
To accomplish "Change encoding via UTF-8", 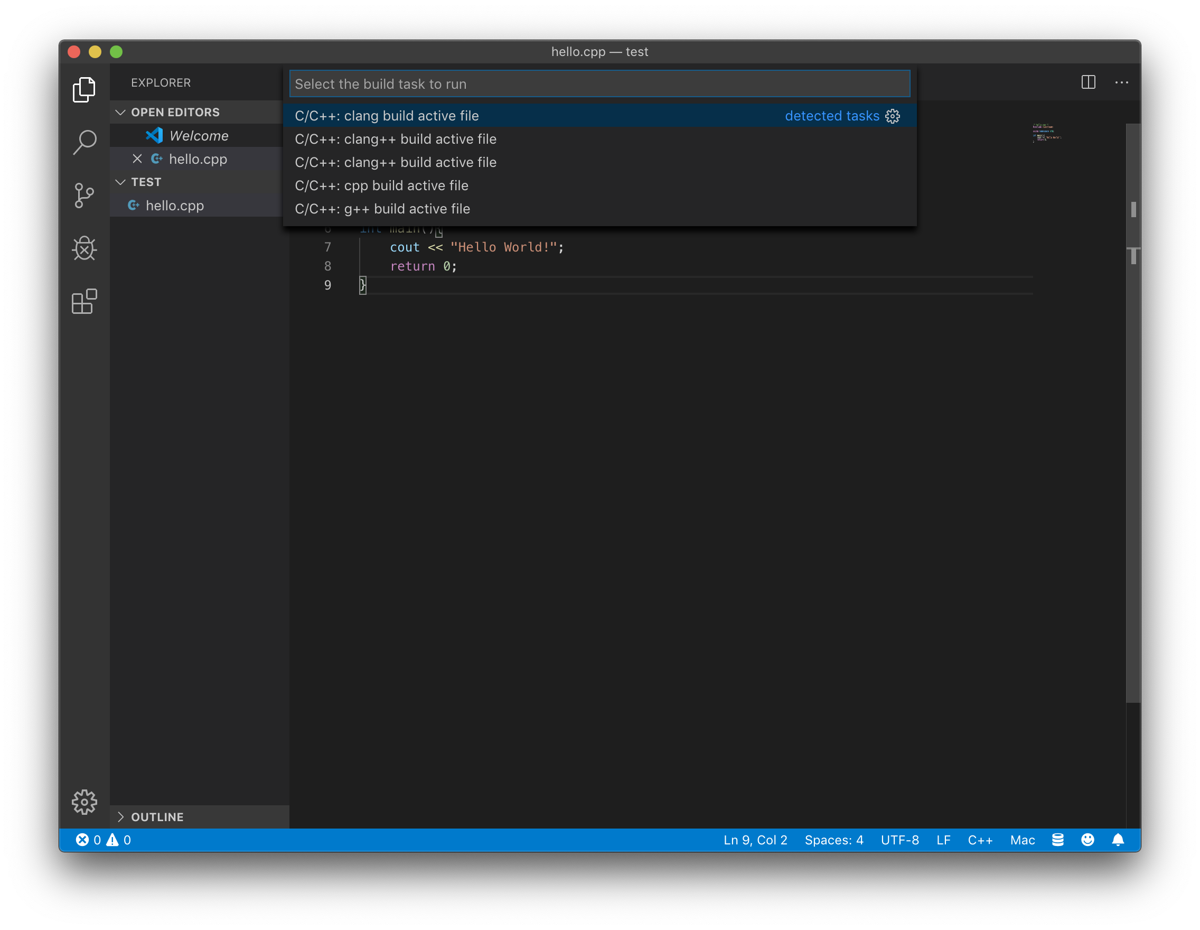I will tap(899, 839).
